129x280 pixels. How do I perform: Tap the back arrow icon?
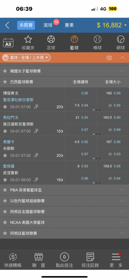pyautogui.click(x=7, y=25)
